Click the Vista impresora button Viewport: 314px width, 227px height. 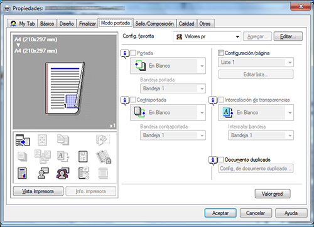coord(38,191)
